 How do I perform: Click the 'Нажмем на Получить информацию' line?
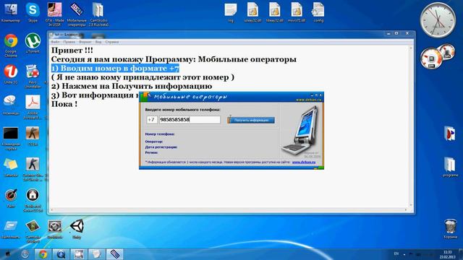tap(132, 87)
